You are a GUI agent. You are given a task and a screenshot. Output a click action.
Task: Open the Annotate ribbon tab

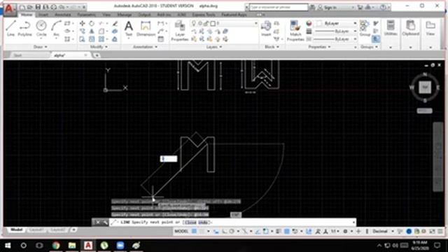(63, 15)
